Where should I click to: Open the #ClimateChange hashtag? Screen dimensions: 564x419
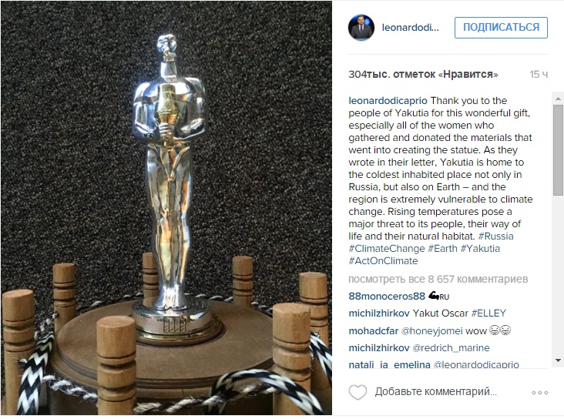click(x=387, y=249)
